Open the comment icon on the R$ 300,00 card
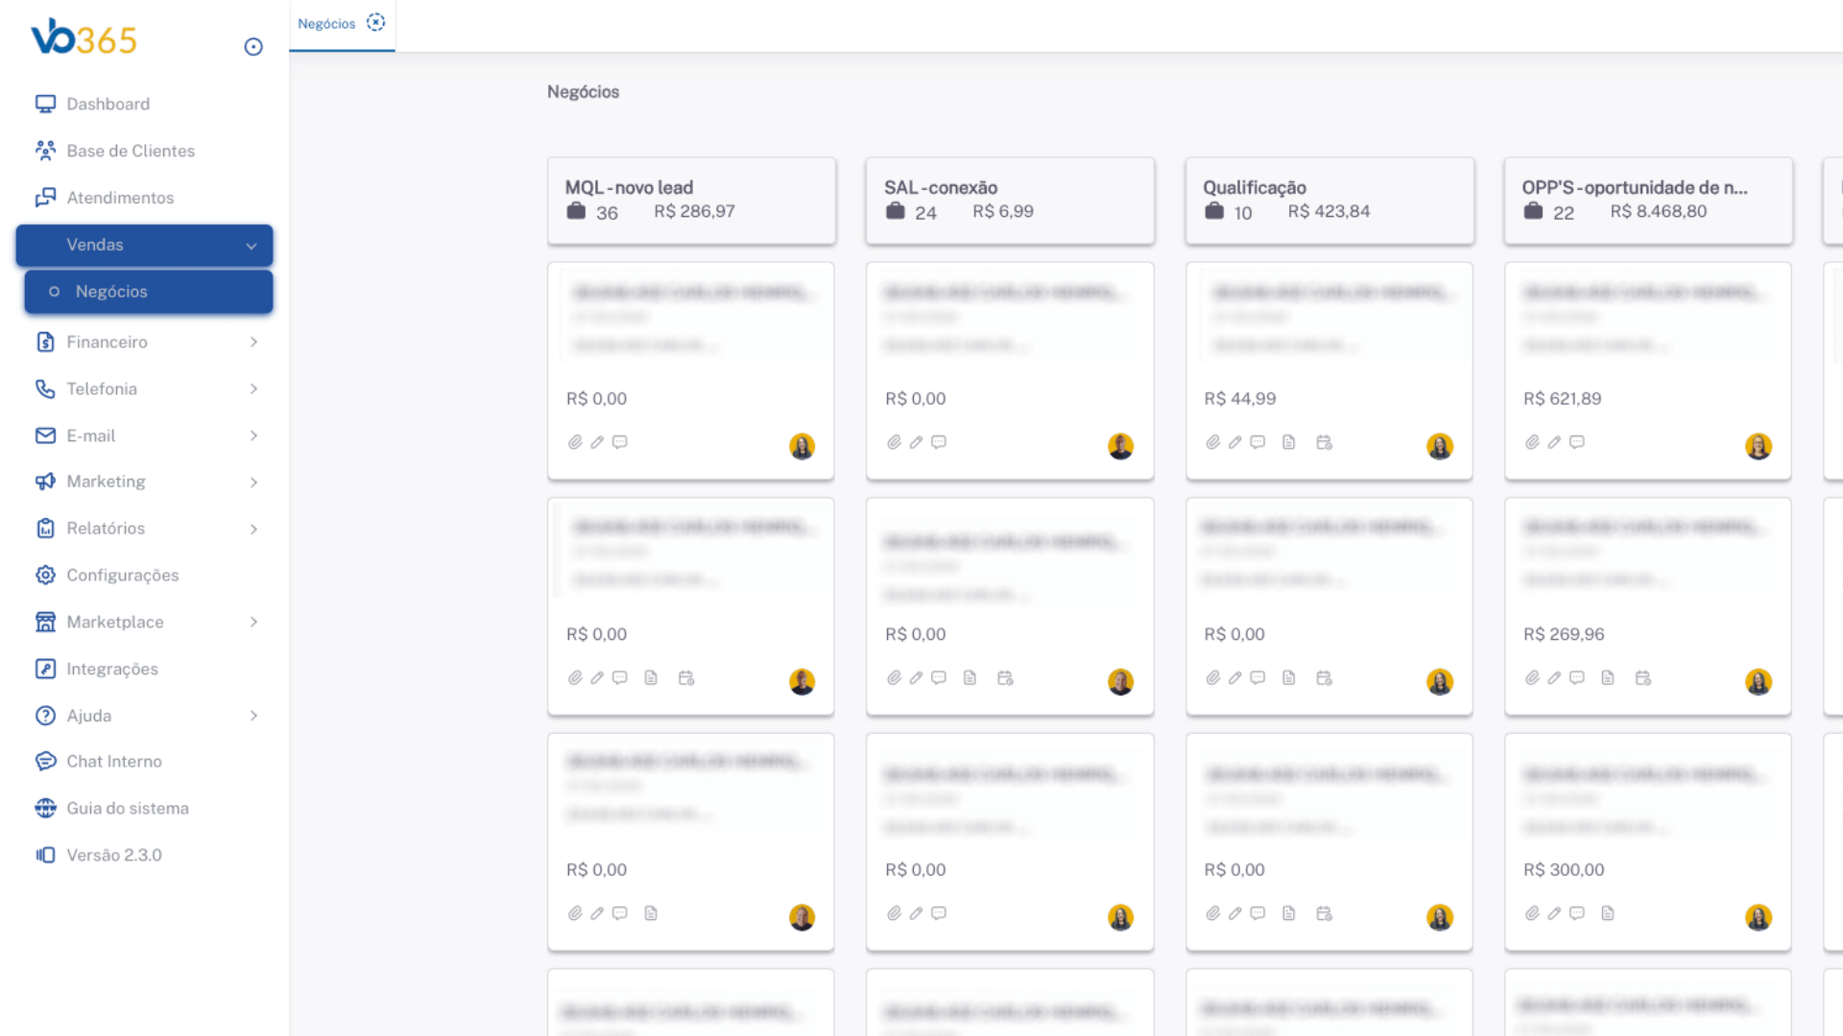1843x1036 pixels. click(x=1577, y=913)
